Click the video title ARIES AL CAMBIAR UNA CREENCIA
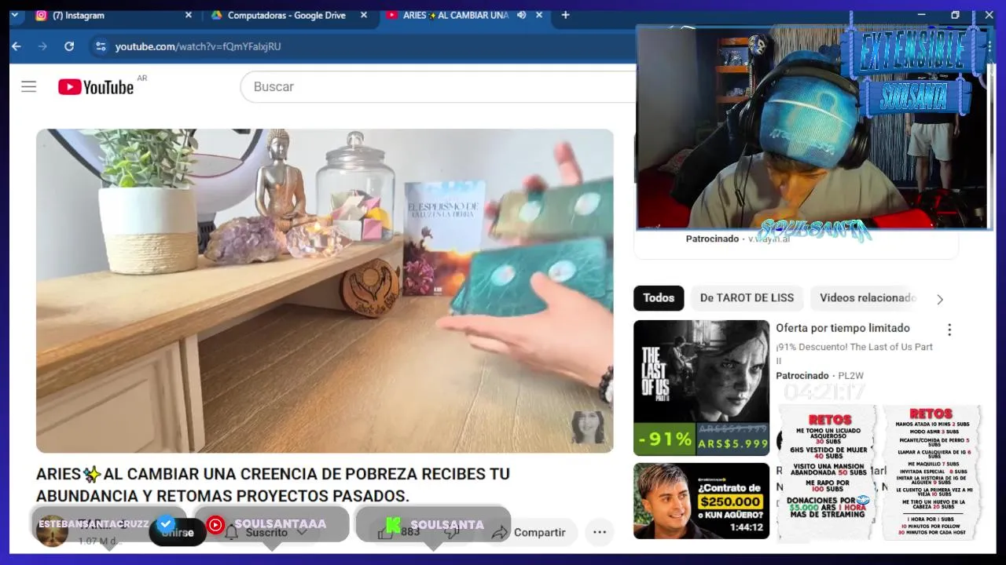 273,485
